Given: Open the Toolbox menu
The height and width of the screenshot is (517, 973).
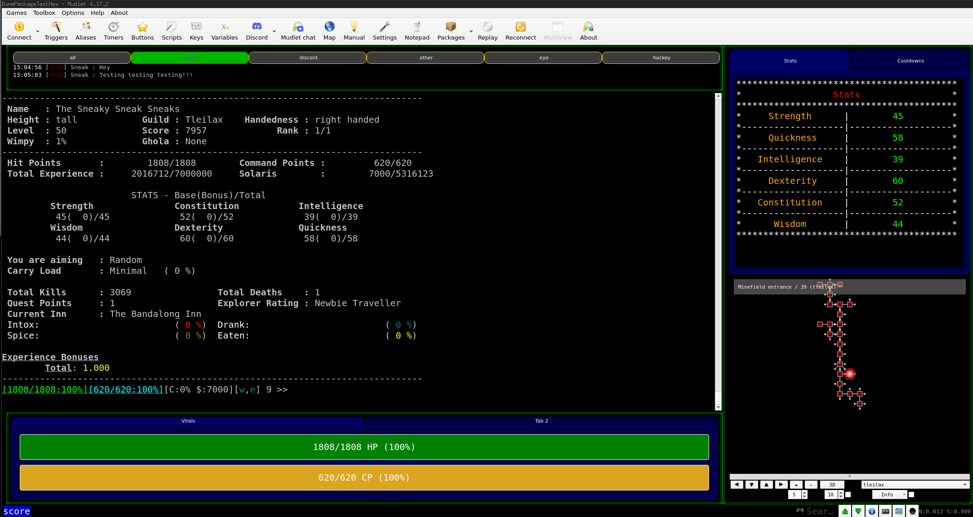Looking at the screenshot, I should coord(44,13).
